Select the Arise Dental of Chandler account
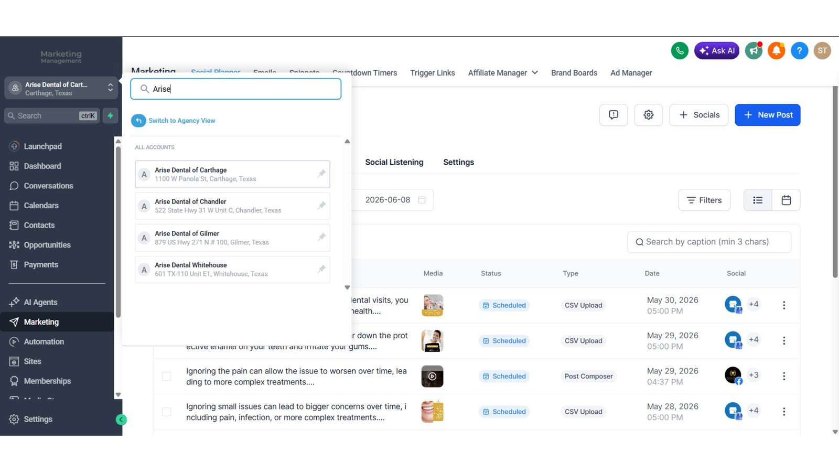 coord(232,206)
